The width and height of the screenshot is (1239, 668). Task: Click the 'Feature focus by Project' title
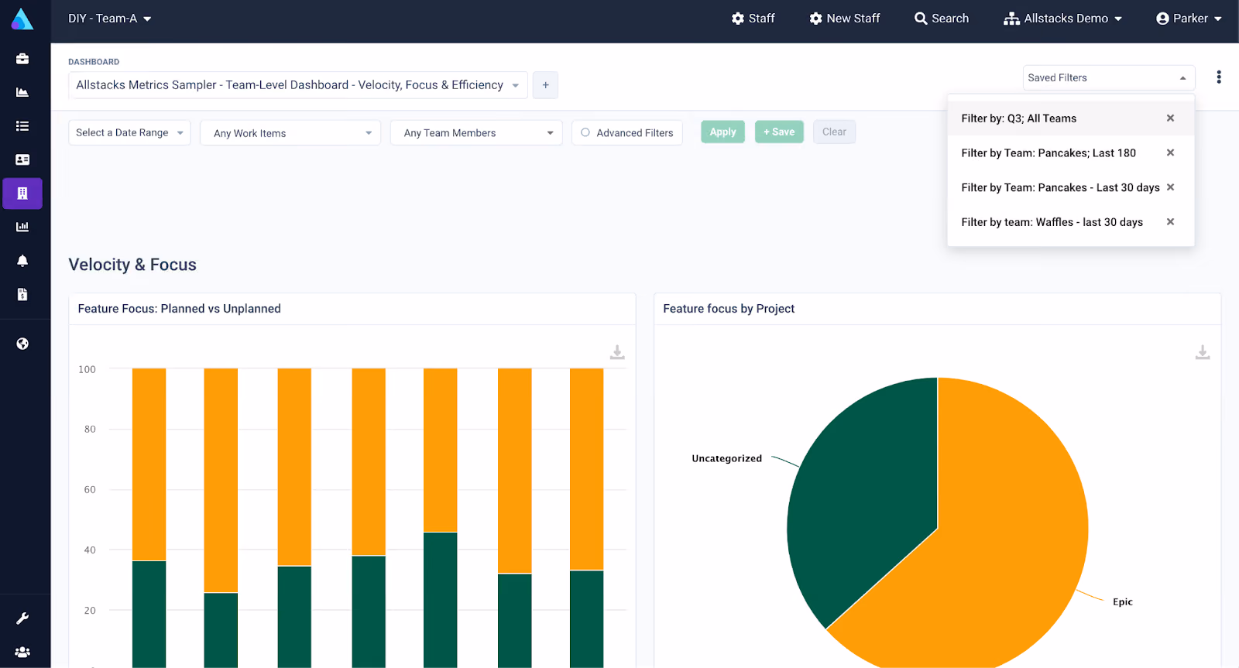coord(729,309)
